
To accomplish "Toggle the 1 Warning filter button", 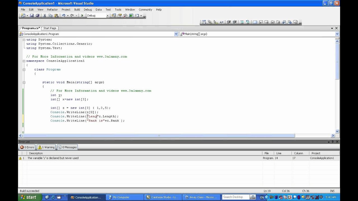I will (46, 147).
